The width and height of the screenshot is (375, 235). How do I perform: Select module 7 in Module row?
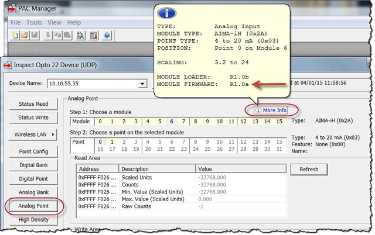point(183,122)
